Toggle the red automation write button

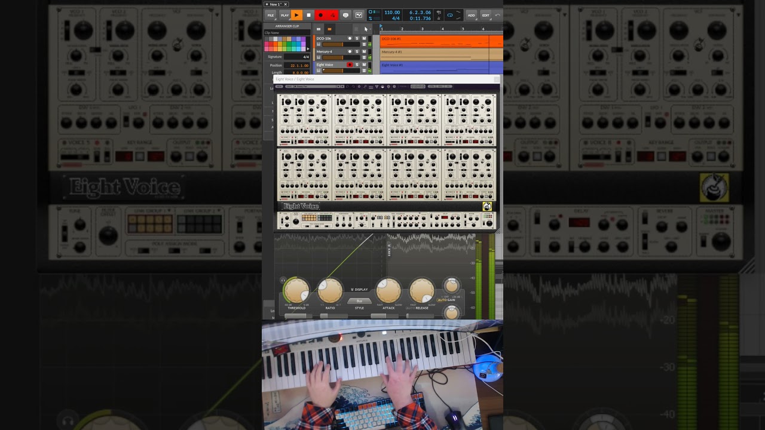point(332,15)
